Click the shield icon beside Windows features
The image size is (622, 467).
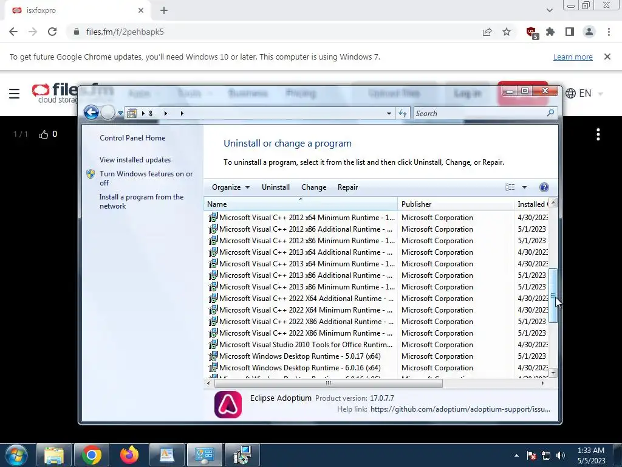click(91, 174)
